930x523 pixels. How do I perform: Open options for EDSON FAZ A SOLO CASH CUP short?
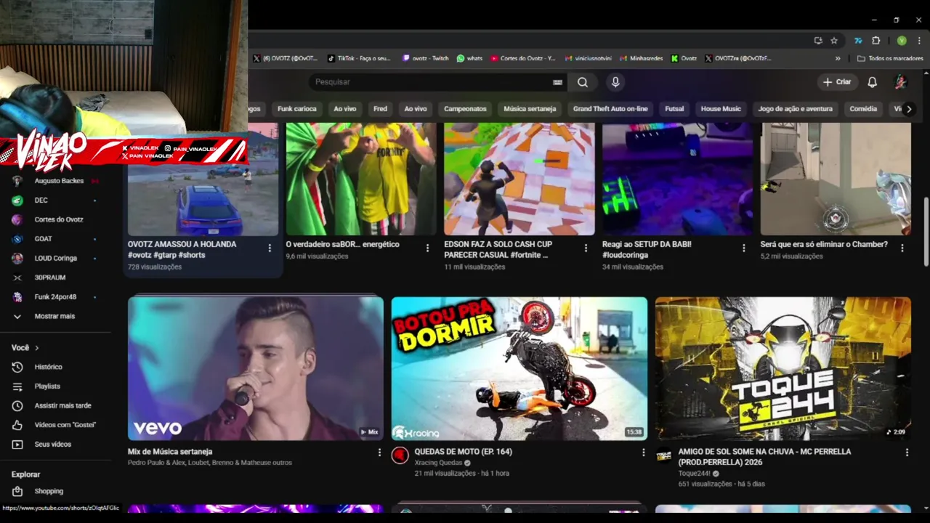tap(586, 248)
